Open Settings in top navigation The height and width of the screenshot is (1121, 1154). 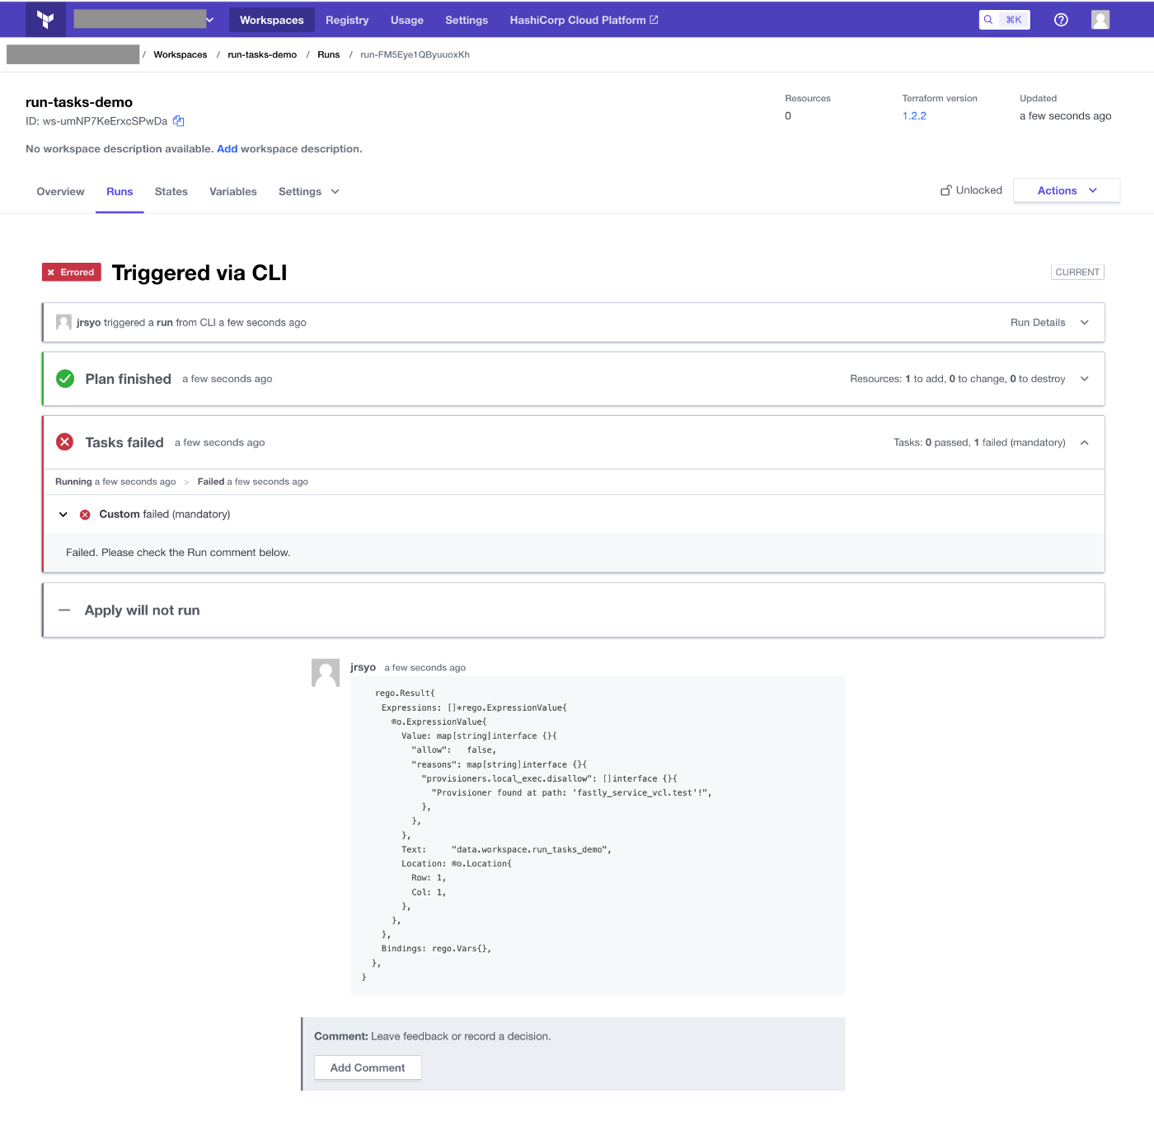pyautogui.click(x=467, y=20)
